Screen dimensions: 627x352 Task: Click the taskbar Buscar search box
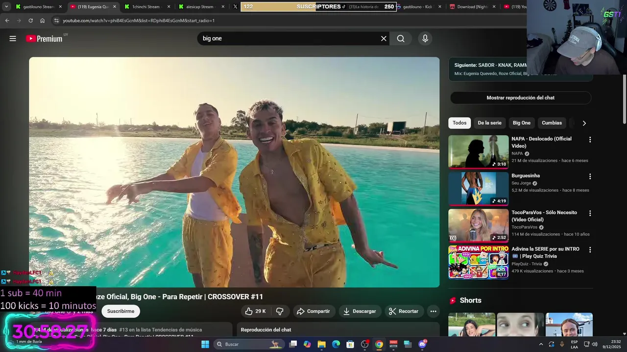[x=249, y=344]
